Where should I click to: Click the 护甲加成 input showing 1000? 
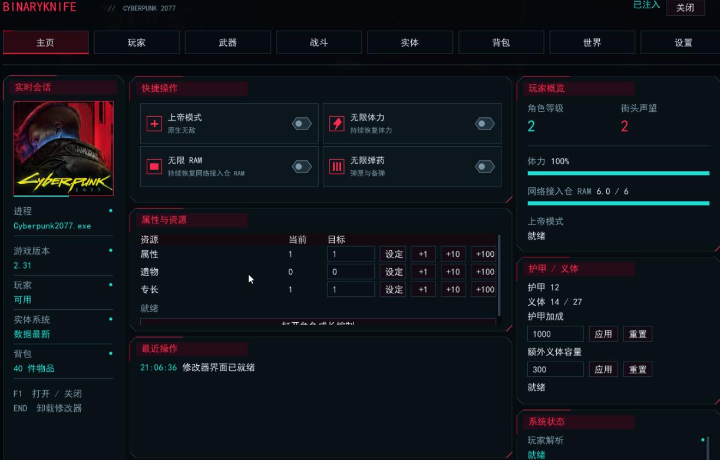(556, 334)
